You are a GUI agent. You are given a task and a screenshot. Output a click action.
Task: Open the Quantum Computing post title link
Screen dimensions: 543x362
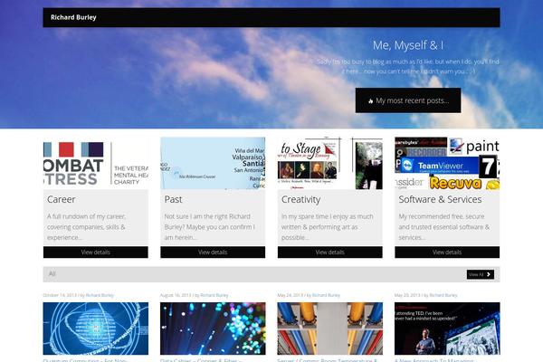[x=86, y=360]
